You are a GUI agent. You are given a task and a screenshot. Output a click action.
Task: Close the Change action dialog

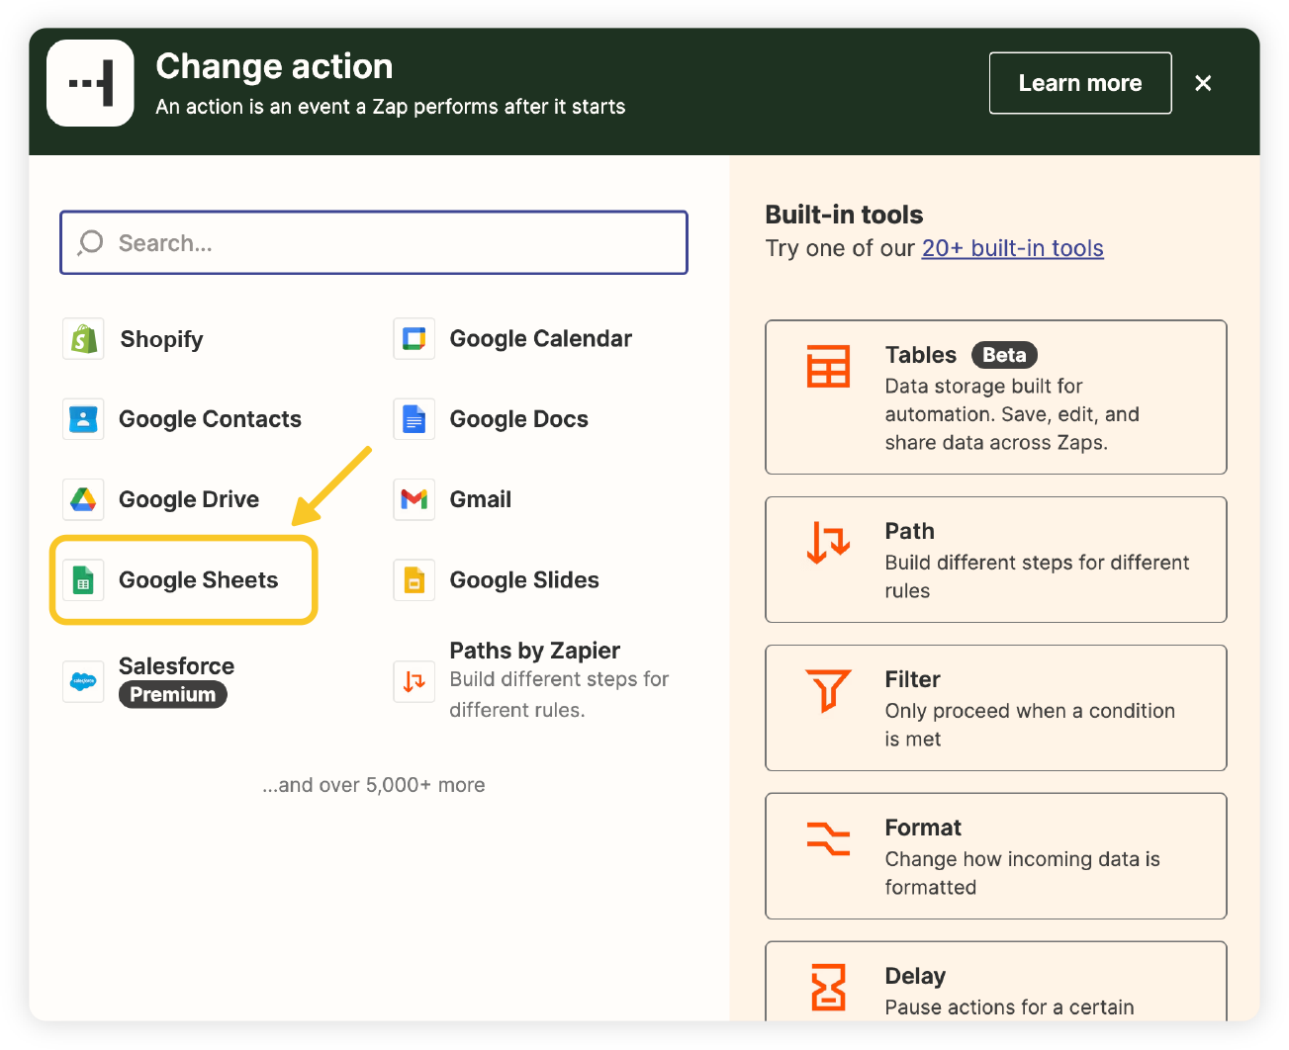1203,83
